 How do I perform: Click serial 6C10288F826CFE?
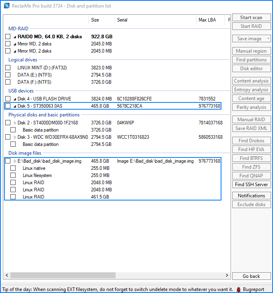pos(134,99)
